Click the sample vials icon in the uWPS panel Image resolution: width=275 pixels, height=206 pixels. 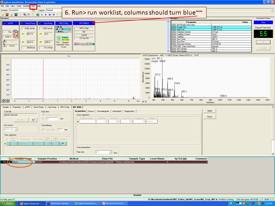[x=15, y=34]
